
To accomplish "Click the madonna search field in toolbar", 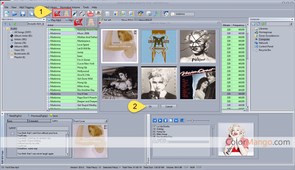I will point(182,14).
